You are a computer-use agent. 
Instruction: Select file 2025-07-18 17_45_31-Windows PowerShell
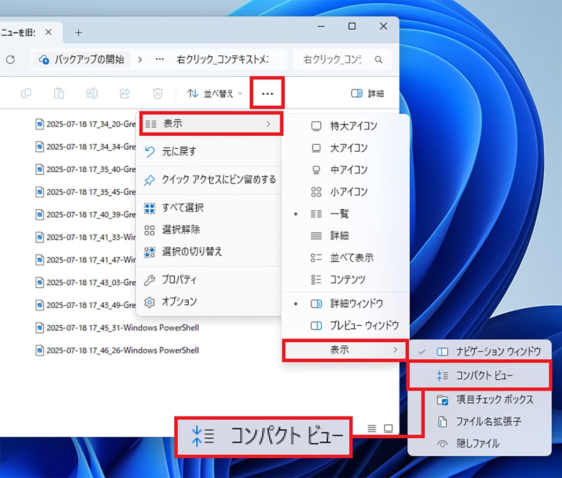[x=118, y=328]
